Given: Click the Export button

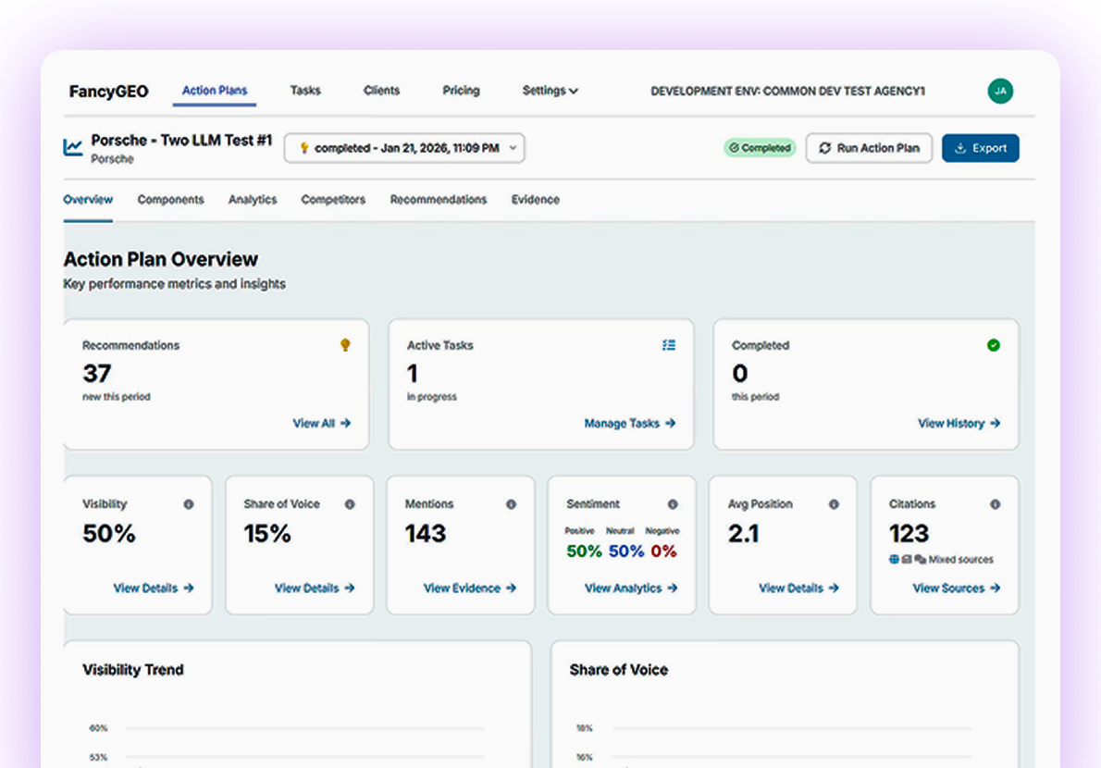Looking at the screenshot, I should (x=980, y=148).
